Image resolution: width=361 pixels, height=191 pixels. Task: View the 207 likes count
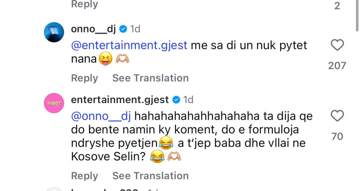[337, 66]
